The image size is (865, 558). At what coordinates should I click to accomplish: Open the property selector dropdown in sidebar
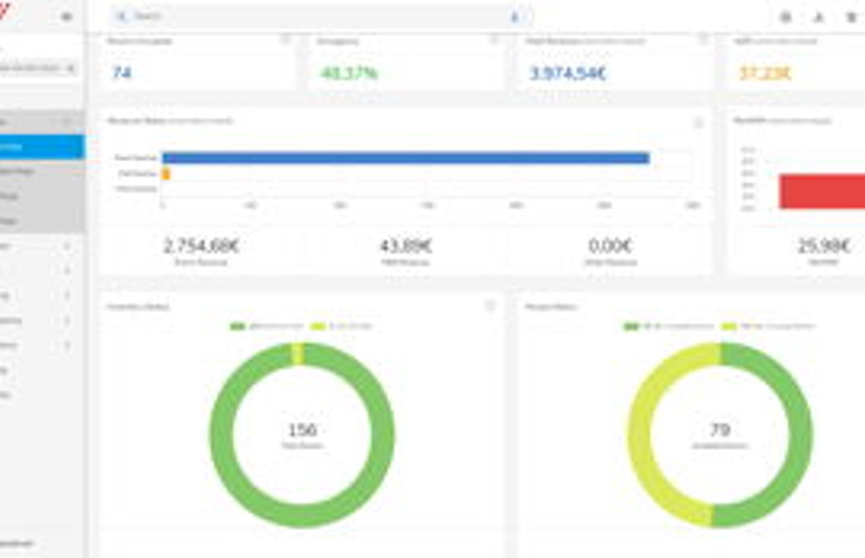(x=37, y=68)
